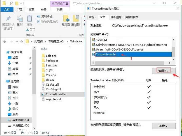Click the 编辑(E)... edit permissions button

(164, 71)
